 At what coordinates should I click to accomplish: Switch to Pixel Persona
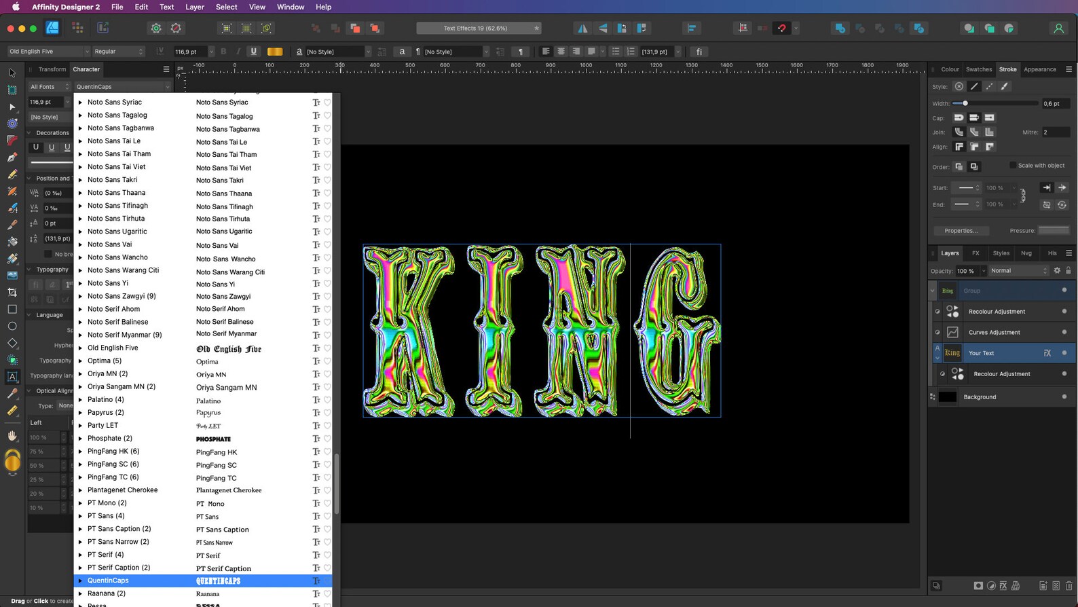click(77, 28)
